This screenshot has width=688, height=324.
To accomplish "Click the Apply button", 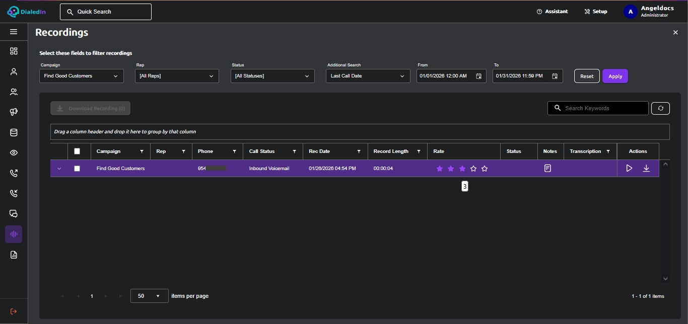I will 615,76.
